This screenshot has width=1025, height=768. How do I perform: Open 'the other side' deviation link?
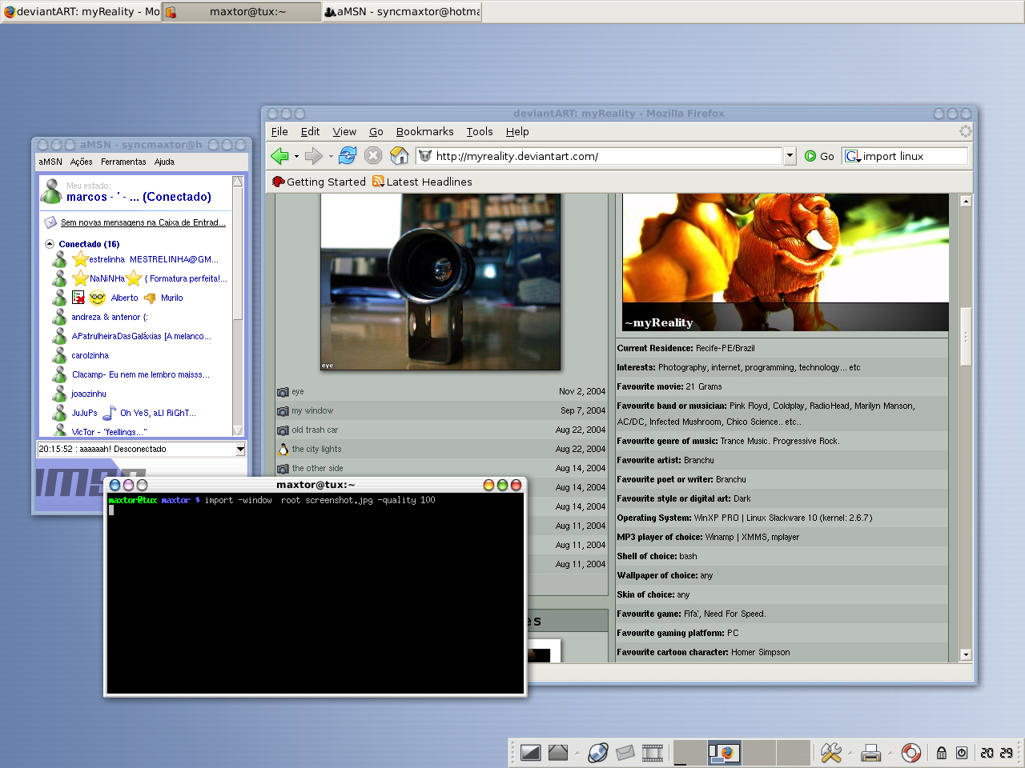[x=317, y=468]
